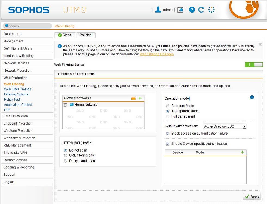267x204 pixels.
Task: Expand Definitions & Users menu
Action: coord(27,48)
